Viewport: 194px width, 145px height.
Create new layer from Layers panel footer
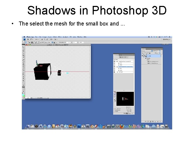tap(158, 122)
